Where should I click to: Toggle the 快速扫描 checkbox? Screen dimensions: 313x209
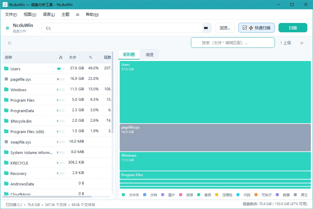click(x=245, y=28)
